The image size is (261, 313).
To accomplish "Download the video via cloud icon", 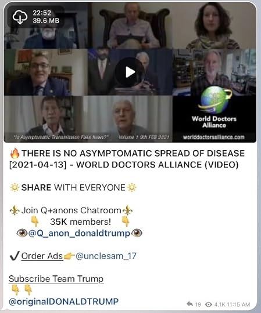I will click(x=20, y=17).
